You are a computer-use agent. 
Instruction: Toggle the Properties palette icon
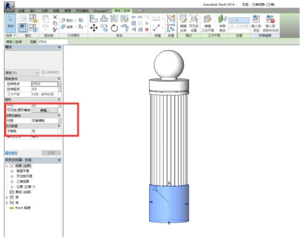click(x=23, y=28)
